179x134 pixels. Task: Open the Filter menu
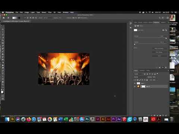click(50, 12)
